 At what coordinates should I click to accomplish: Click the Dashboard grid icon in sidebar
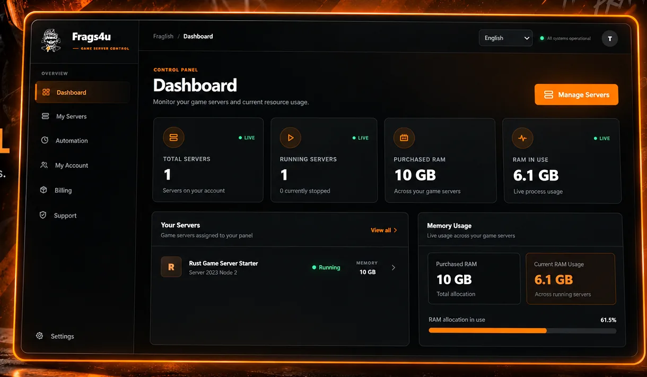click(x=46, y=92)
